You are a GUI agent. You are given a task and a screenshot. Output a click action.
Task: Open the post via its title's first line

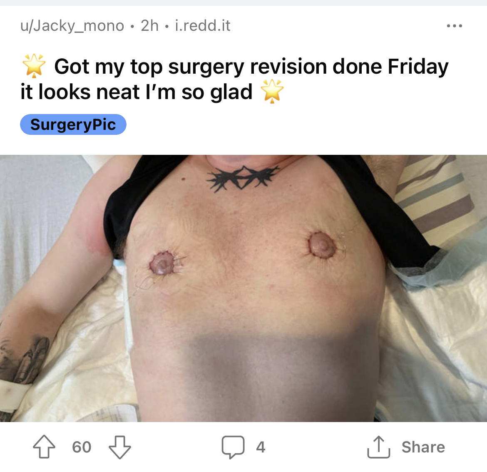click(x=251, y=67)
